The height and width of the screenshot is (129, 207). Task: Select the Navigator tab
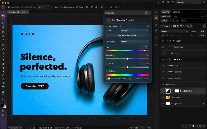165,12
